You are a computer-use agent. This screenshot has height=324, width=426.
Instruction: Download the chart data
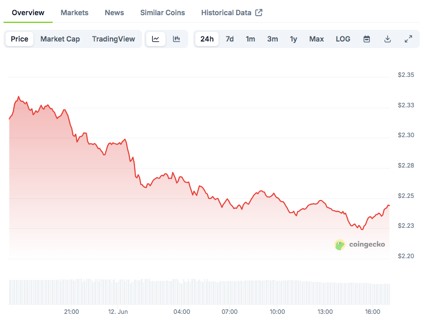click(388, 39)
